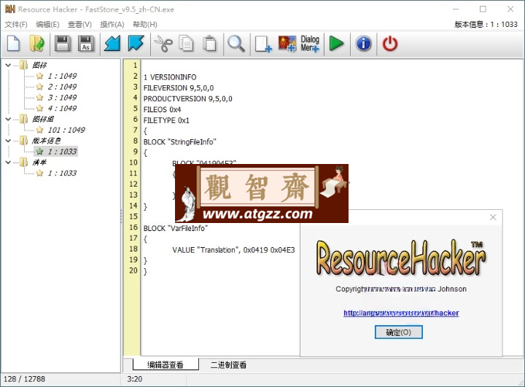Open the 帮助(H) menu
The image size is (525, 387).
click(144, 25)
